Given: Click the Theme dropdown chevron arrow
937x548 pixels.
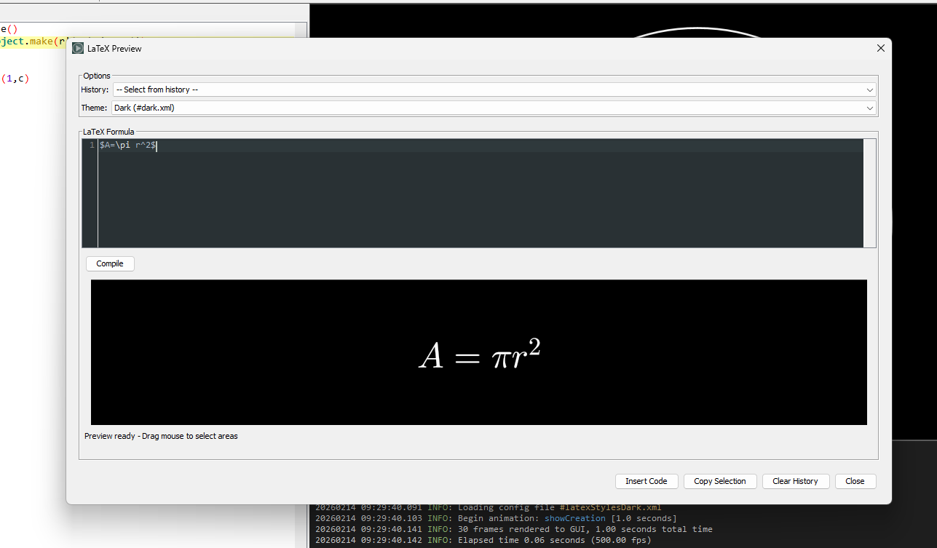Looking at the screenshot, I should click(870, 108).
